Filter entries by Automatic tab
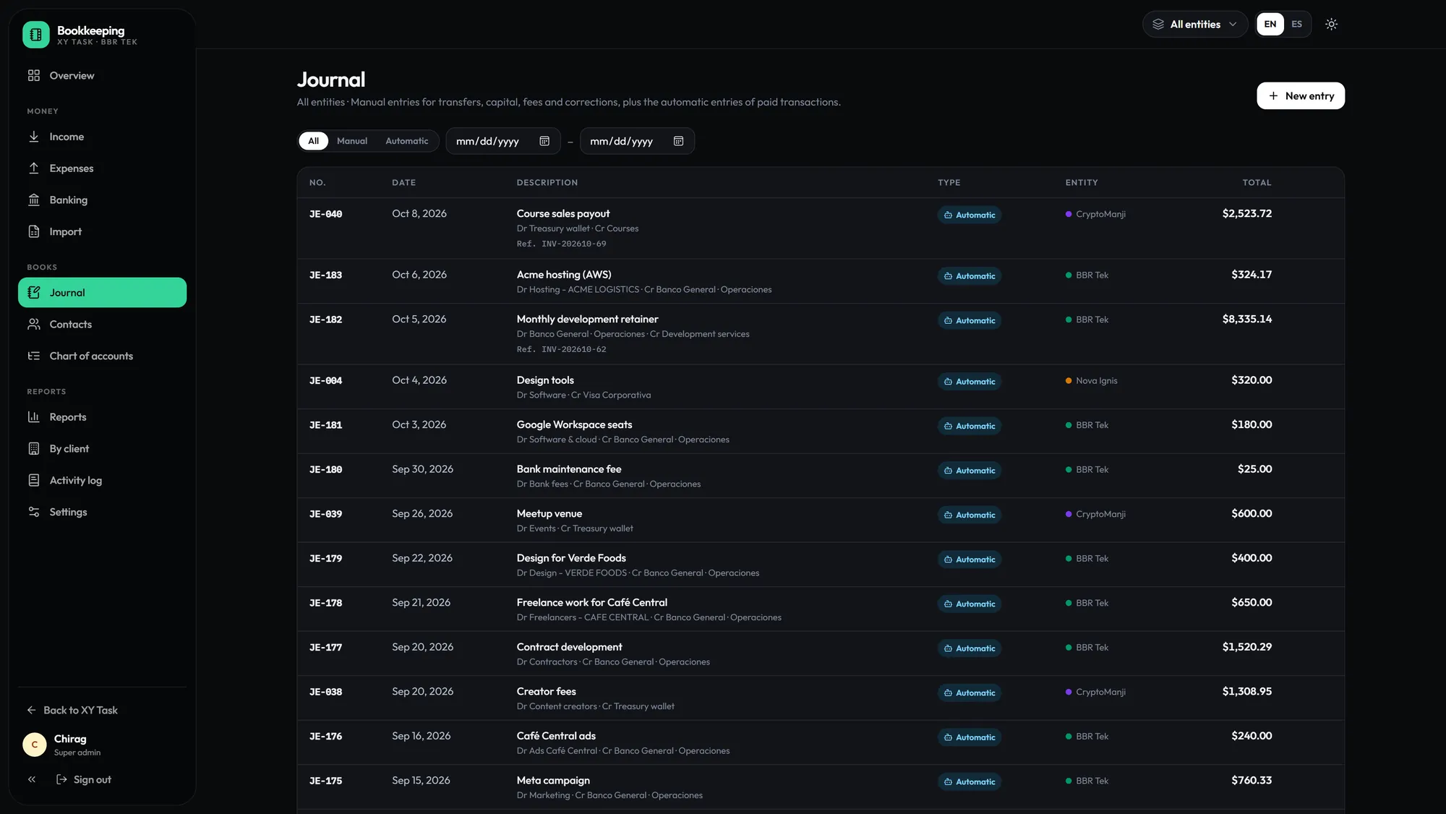 click(406, 141)
